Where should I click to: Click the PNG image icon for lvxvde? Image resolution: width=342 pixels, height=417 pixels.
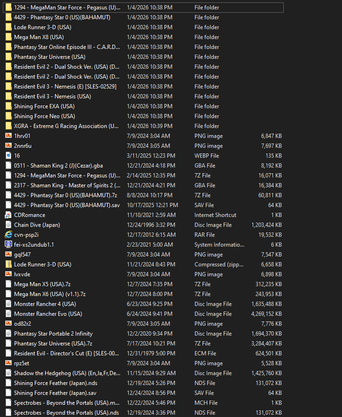[8, 274]
